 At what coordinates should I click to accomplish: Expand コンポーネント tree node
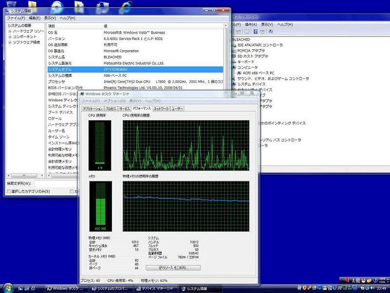coord(10,37)
